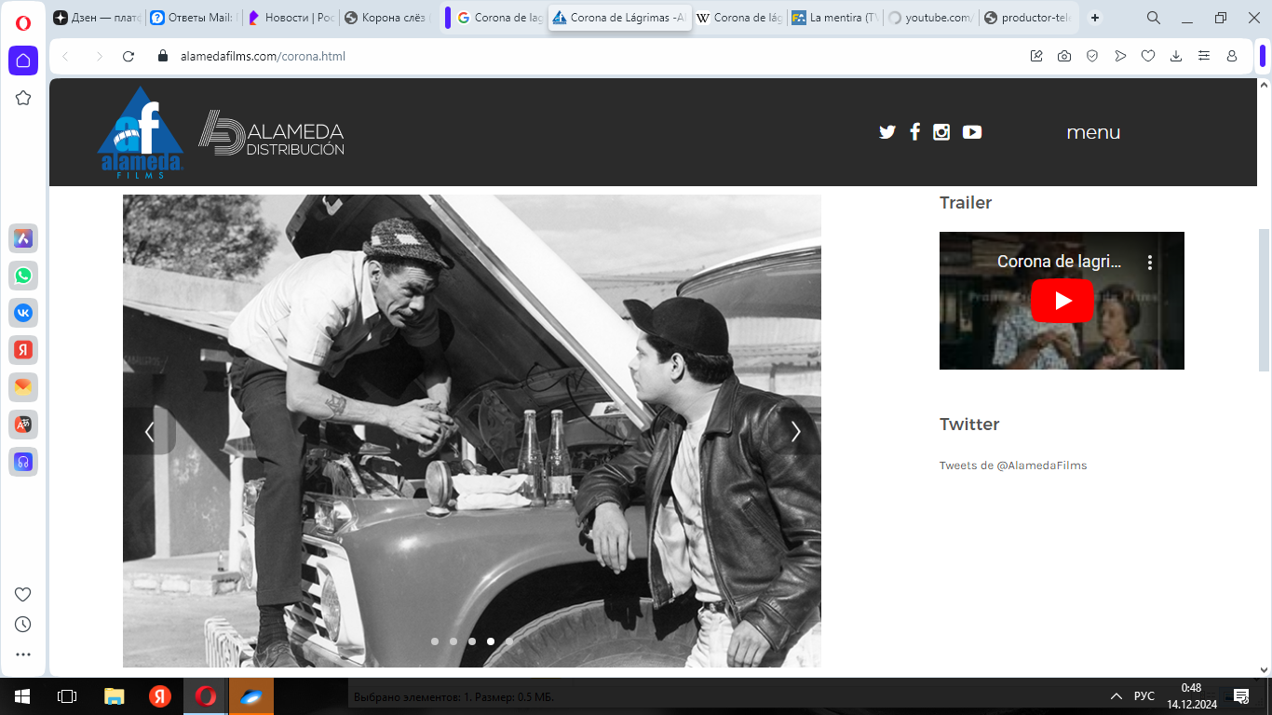The width and height of the screenshot is (1272, 715).
Task: Open the privacy shield icon
Action: (x=1092, y=56)
